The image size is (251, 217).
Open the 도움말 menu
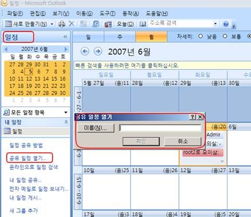tap(157, 14)
